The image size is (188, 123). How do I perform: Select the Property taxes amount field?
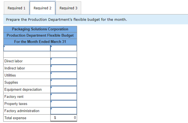pos(64,104)
